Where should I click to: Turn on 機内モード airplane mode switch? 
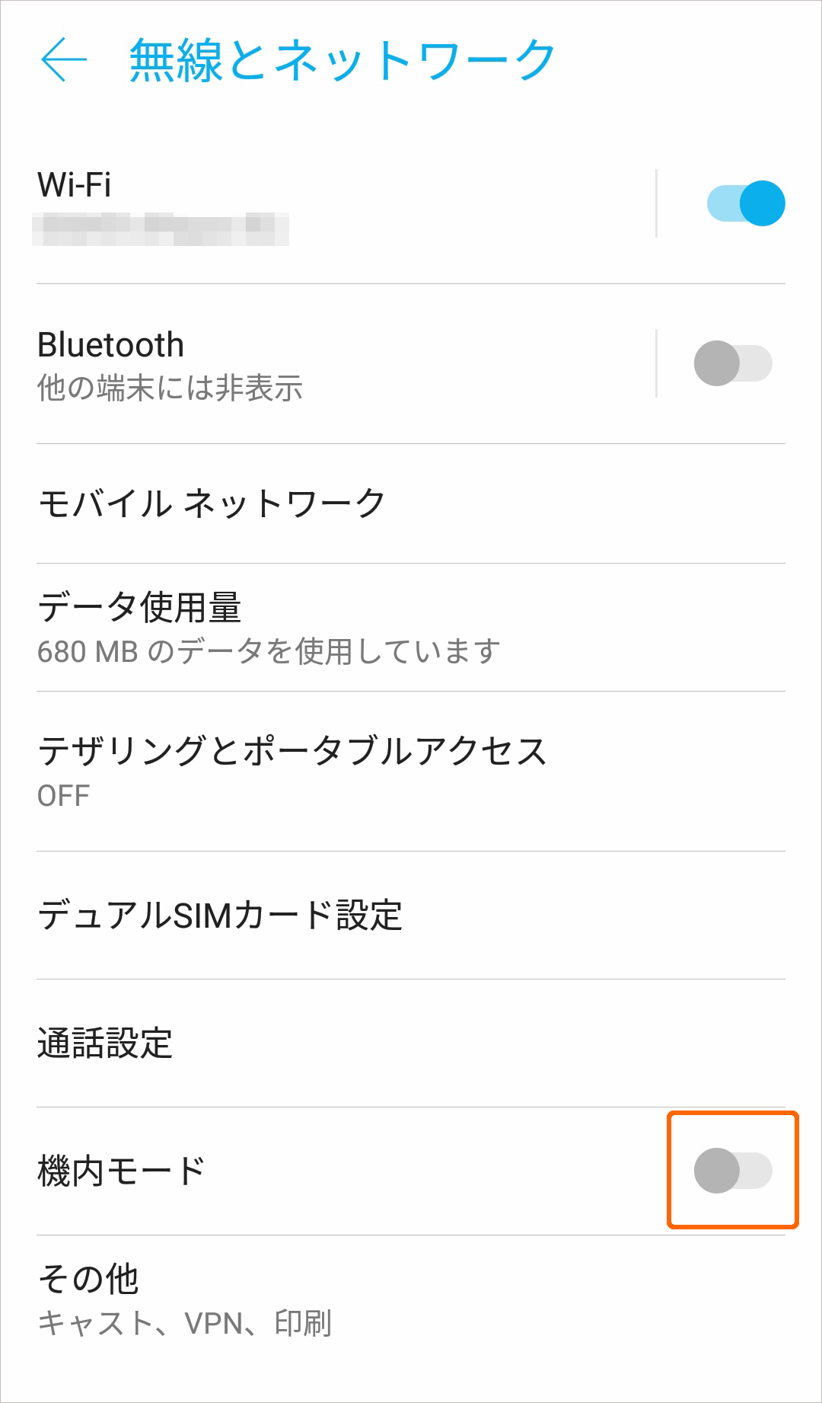pyautogui.click(x=733, y=1171)
